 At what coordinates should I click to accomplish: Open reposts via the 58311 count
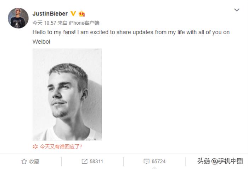coord(96,162)
